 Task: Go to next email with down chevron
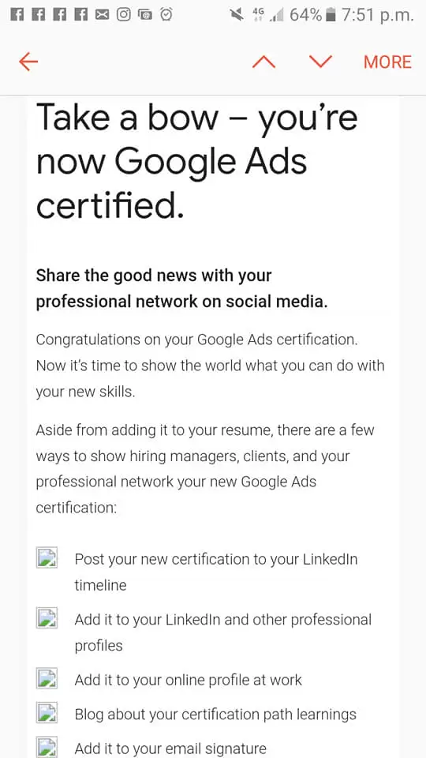[321, 62]
